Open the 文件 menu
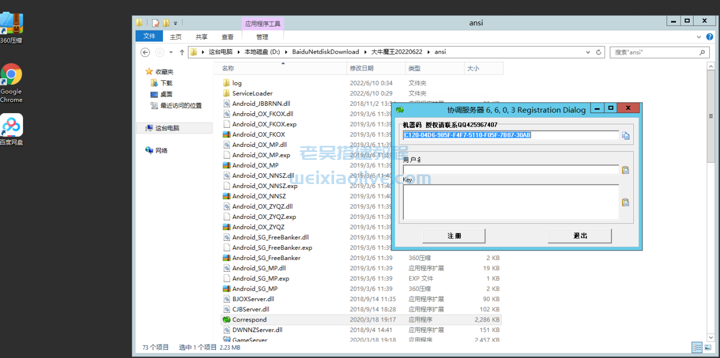The height and width of the screenshot is (358, 720). (x=148, y=36)
